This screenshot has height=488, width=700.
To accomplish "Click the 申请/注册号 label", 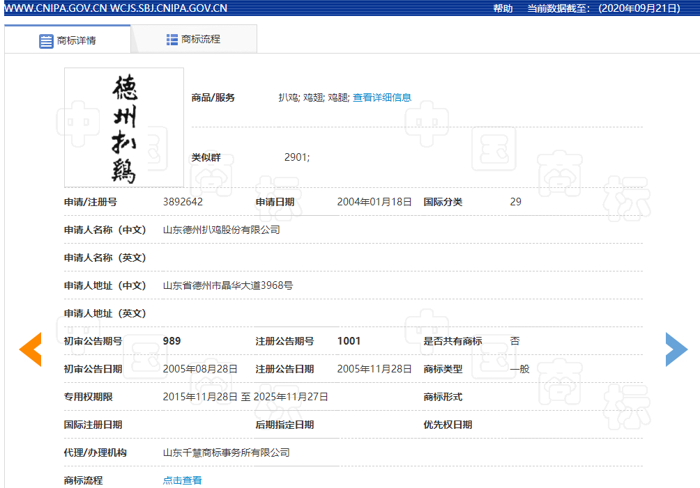I will pos(90,202).
